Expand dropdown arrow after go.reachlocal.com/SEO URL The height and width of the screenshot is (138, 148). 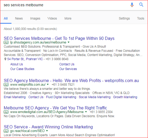[x=47, y=131]
